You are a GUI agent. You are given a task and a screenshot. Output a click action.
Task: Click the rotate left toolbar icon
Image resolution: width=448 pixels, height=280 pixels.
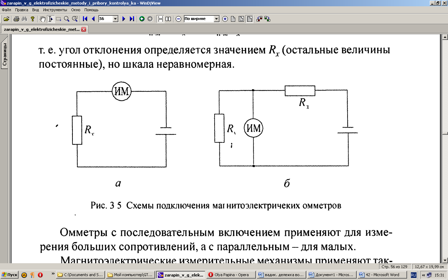coord(259,19)
